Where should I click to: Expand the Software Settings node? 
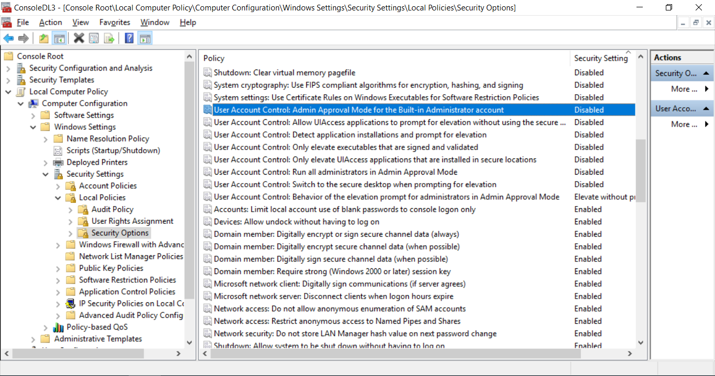(x=33, y=115)
